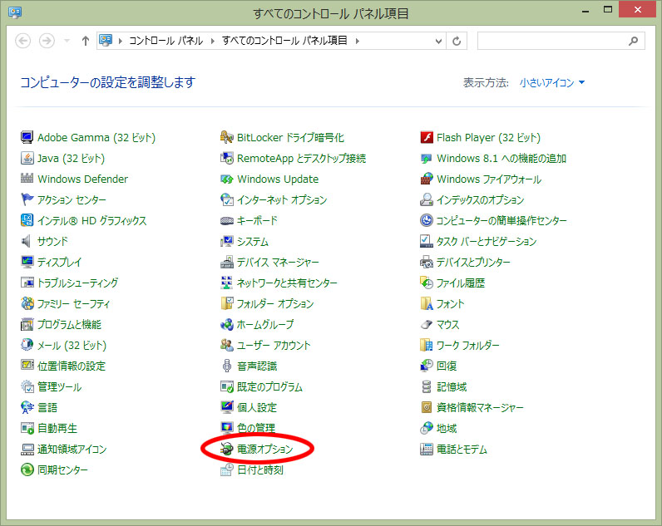
Task: Click the 電源オプション icon
Action: tap(227, 449)
